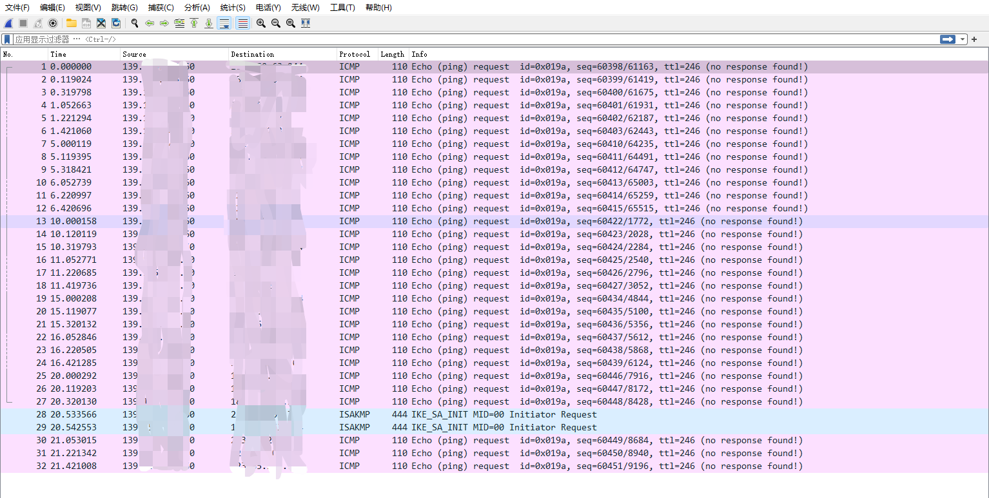Viewport: 989px width, 498px height.
Task: Open the 电话(Y) menu
Action: click(x=268, y=8)
